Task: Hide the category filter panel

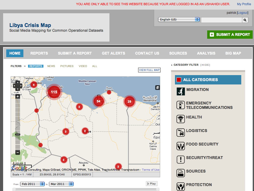Action: point(205,65)
